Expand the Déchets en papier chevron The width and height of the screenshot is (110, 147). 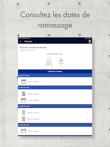pyautogui.click(x=88, y=112)
